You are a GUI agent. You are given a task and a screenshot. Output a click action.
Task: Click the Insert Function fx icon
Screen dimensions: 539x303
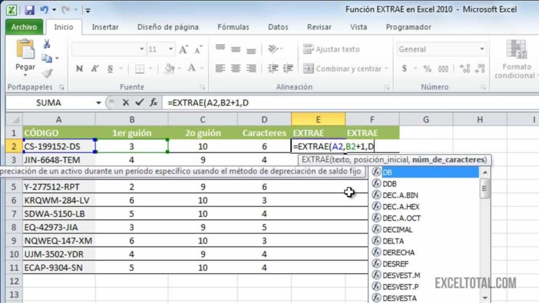coord(154,103)
